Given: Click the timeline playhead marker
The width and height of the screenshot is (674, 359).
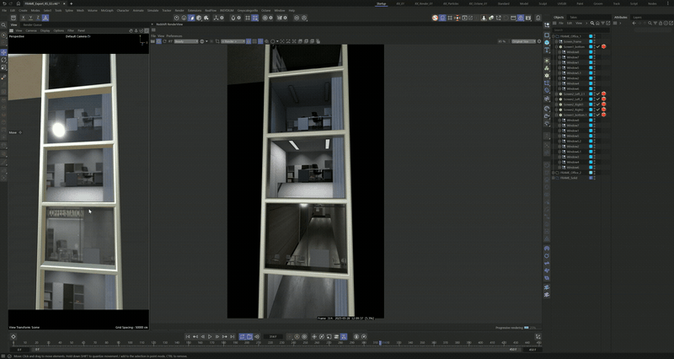Looking at the screenshot, I should 380,343.
